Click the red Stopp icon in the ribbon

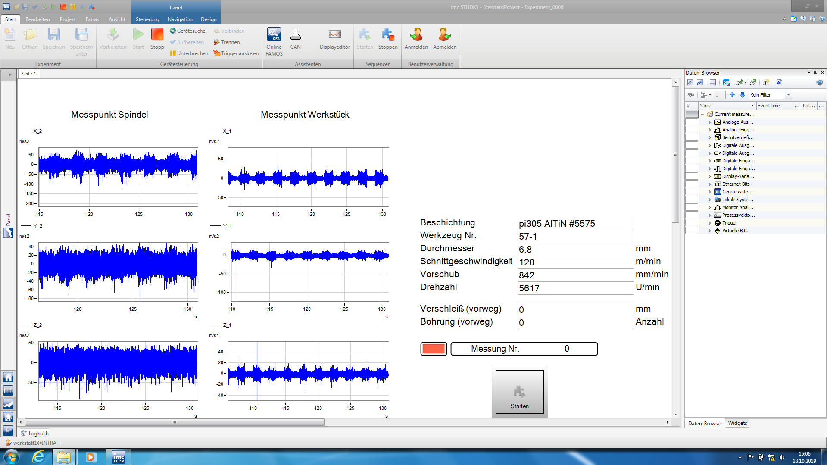[x=157, y=35]
